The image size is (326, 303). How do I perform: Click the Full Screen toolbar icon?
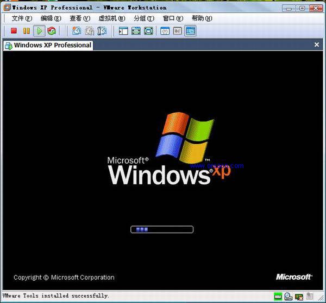click(x=136, y=31)
